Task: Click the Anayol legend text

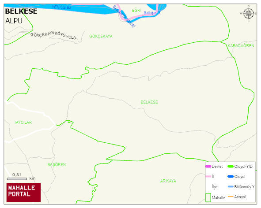Action: [x=240, y=197]
